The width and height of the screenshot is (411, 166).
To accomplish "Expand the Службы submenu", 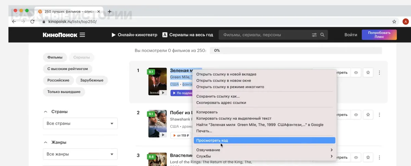I will click(265, 156).
